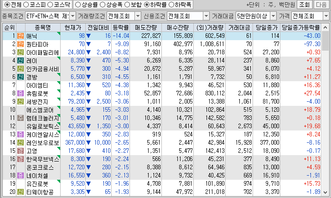Viewport: 331px width, 198px height.
Task: Click the 주 badge on 램테크놀러지 row
Action: (x=20, y=118)
